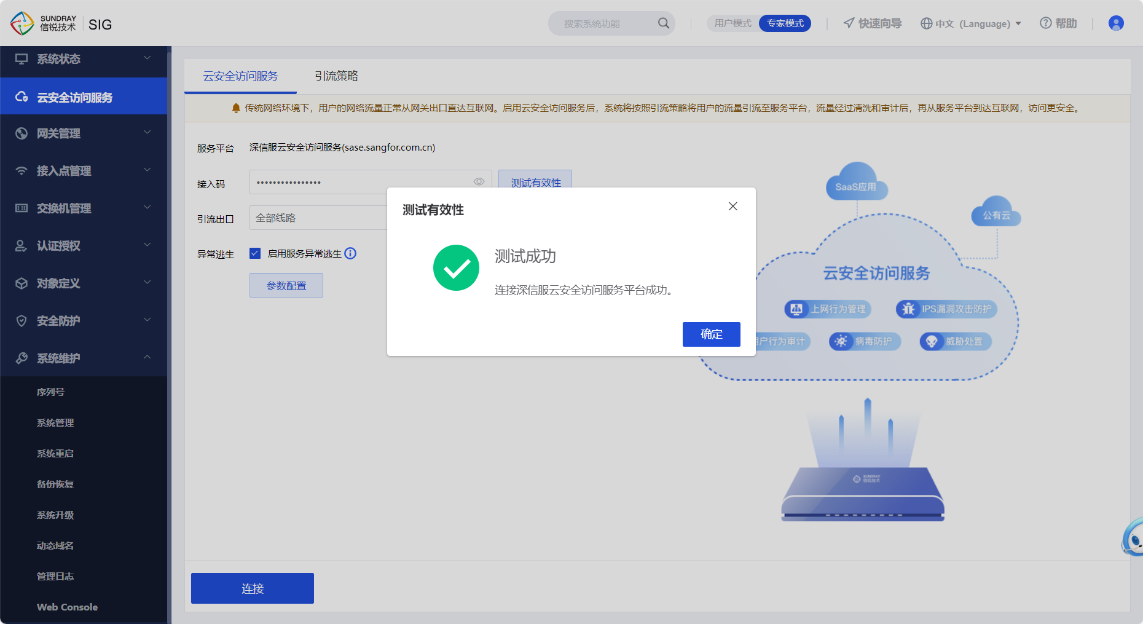Click the 测试成功 heading text
This screenshot has width=1143, height=624.
click(x=525, y=256)
